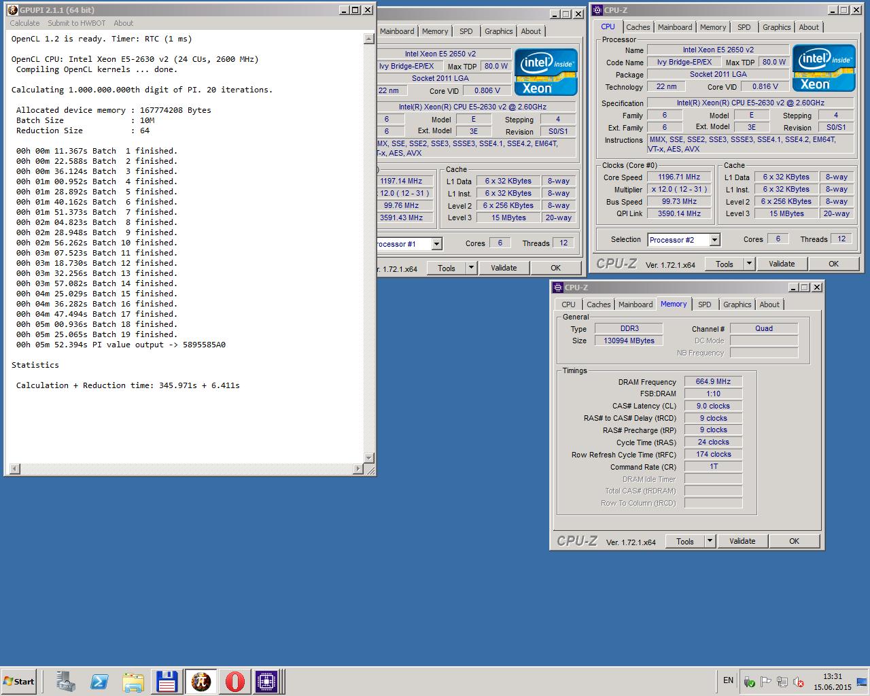Viewport: 870px width, 696px height.
Task: Click the top-right CPU-Z window's title icon
Action: pyautogui.click(x=597, y=10)
